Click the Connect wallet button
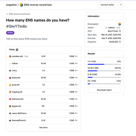 (x=107, y=5)
